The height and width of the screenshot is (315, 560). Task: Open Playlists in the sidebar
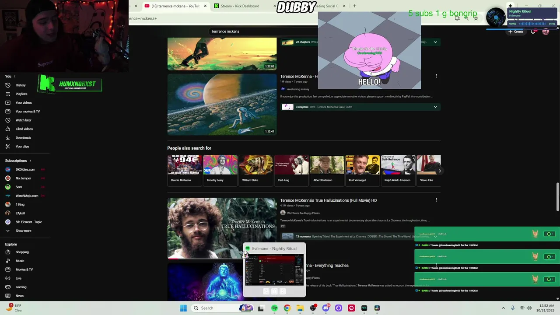click(21, 94)
